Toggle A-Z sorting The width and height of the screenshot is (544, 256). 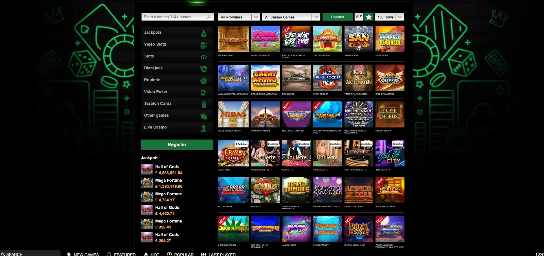359,17
